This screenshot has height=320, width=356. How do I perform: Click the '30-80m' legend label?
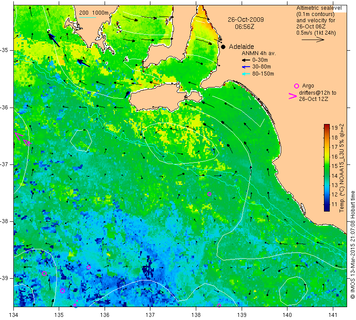click(x=262, y=67)
